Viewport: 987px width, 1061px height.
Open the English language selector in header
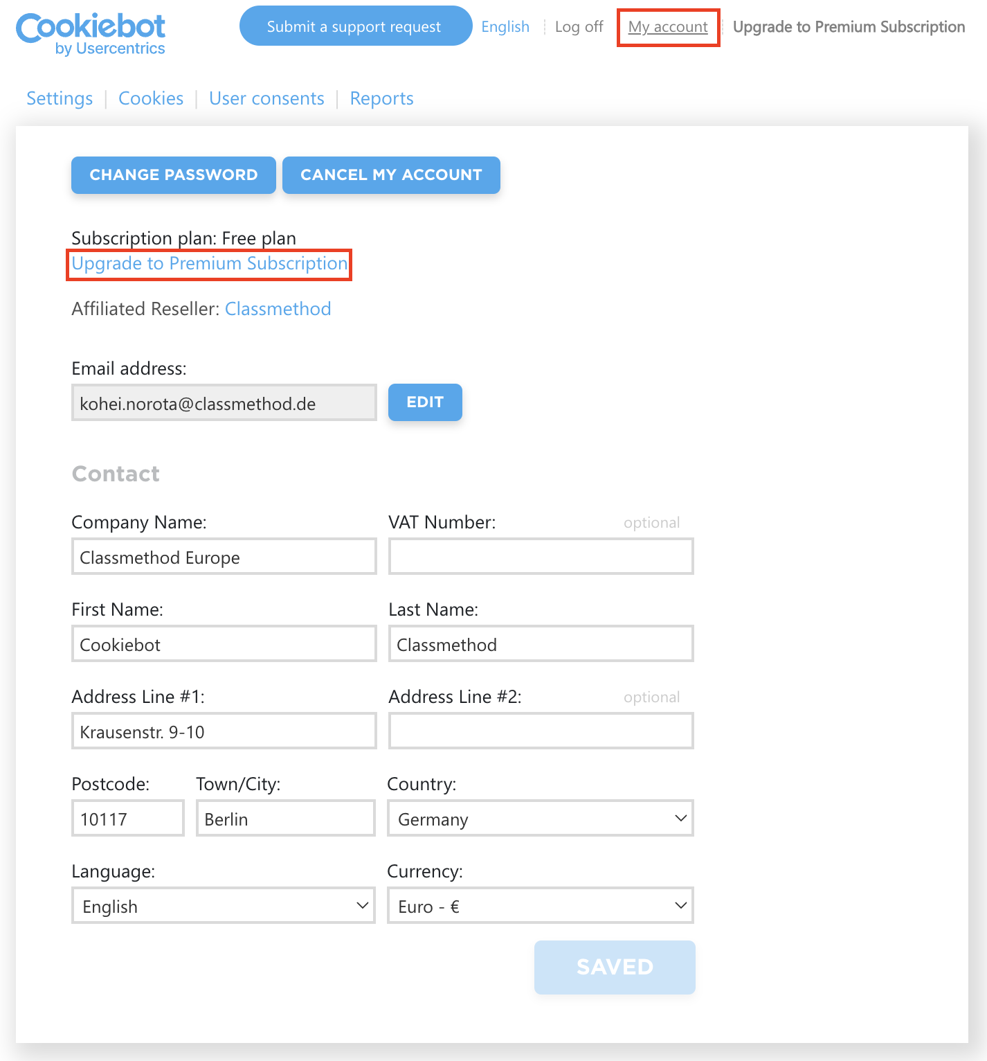pos(505,26)
